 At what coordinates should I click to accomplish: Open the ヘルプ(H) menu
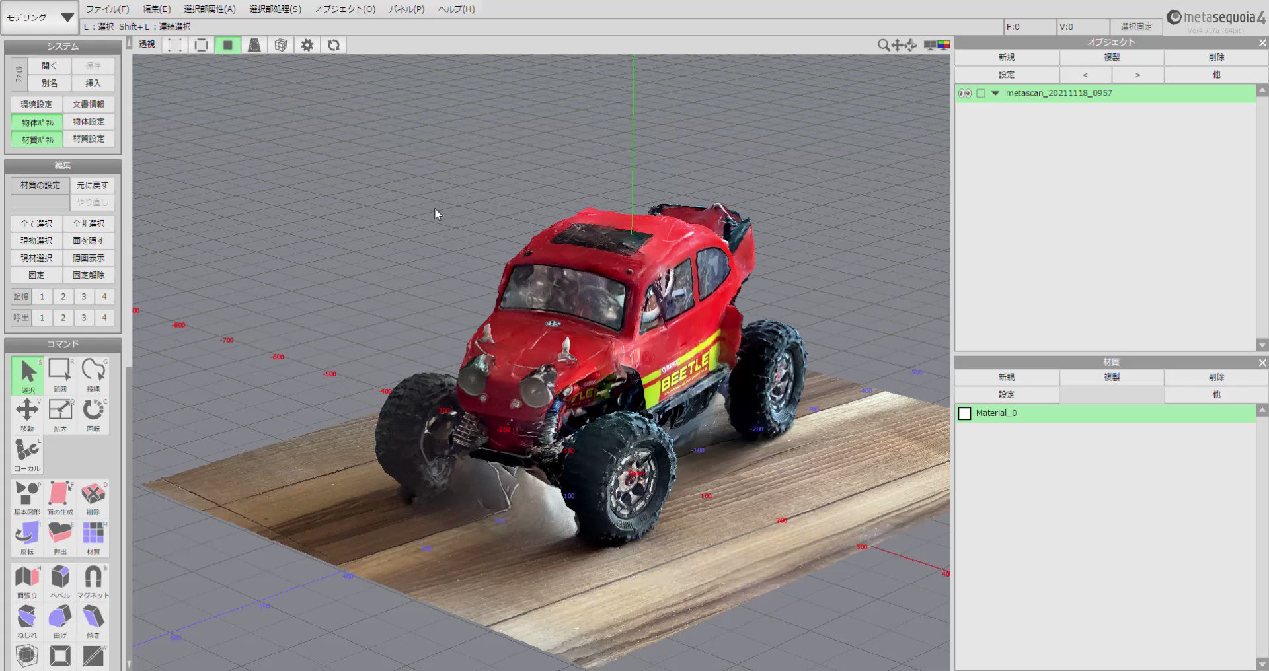tap(456, 9)
